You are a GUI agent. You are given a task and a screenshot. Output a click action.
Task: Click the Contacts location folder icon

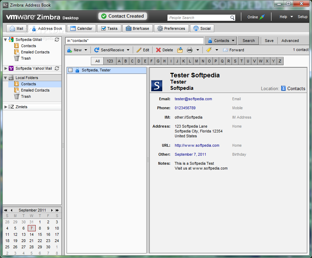click(283, 88)
